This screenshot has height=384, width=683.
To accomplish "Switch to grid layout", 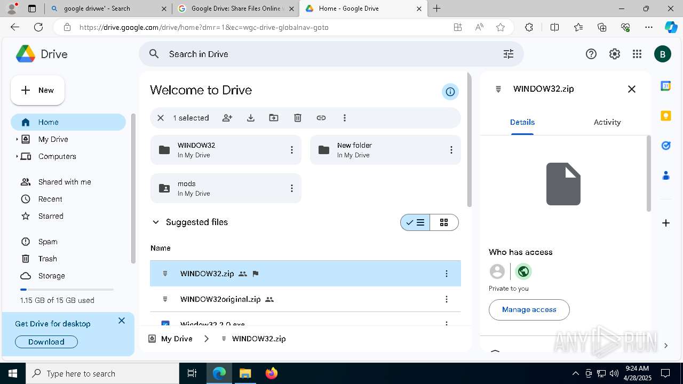I will 444,222.
